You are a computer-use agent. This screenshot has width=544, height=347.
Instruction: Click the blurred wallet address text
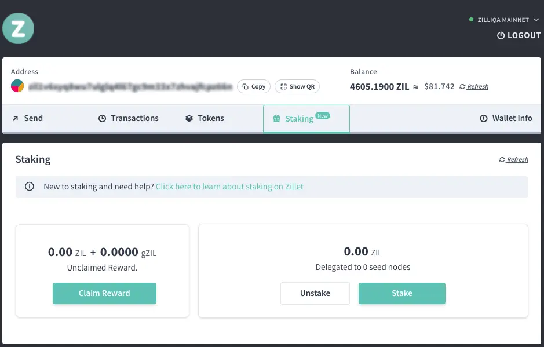(x=130, y=86)
